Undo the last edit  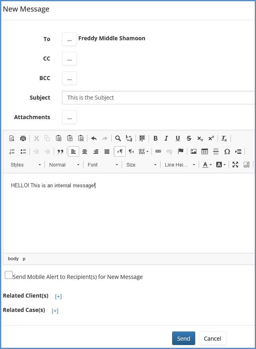tap(94, 138)
